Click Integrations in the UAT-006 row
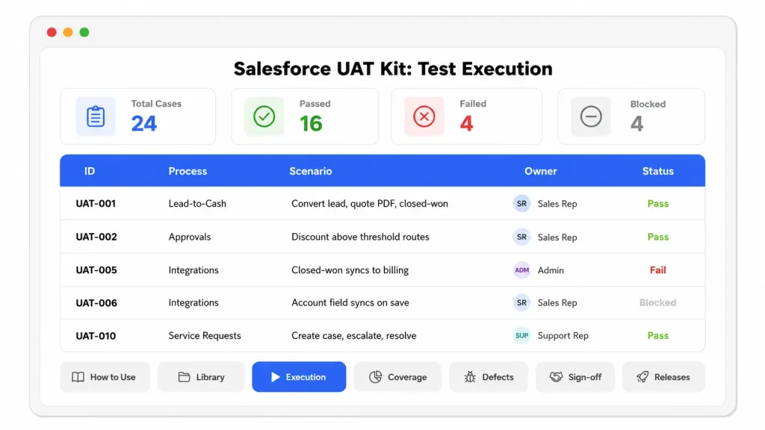 pos(193,303)
